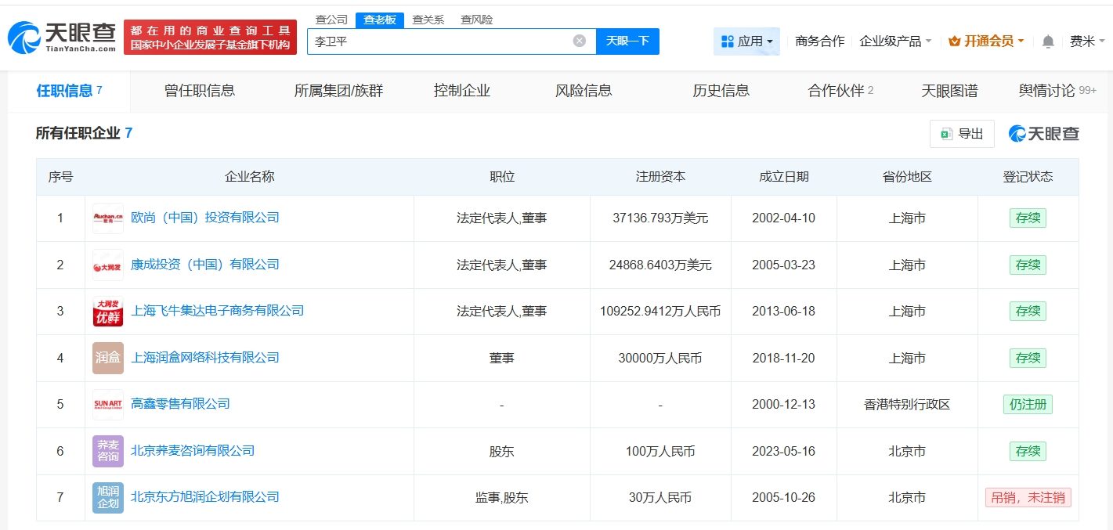This screenshot has width=1113, height=530.
Task: Click the SUN ART logo icon
Action: point(107,405)
